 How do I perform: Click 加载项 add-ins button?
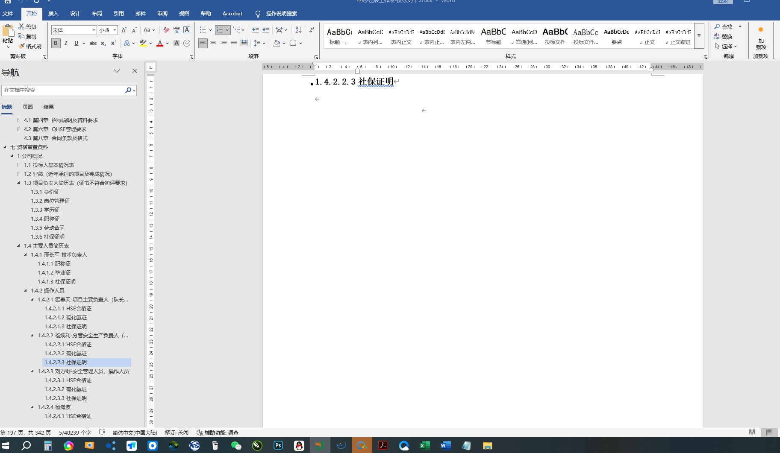click(761, 38)
